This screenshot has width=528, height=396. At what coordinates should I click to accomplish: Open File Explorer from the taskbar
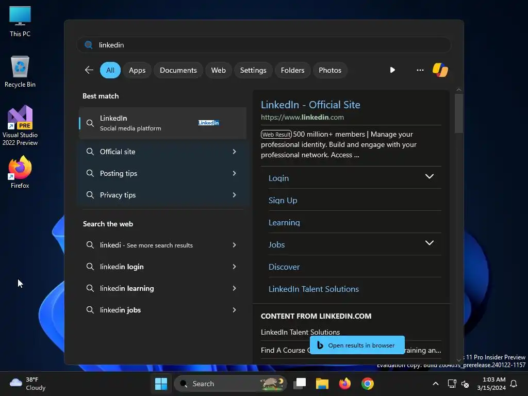click(322, 384)
